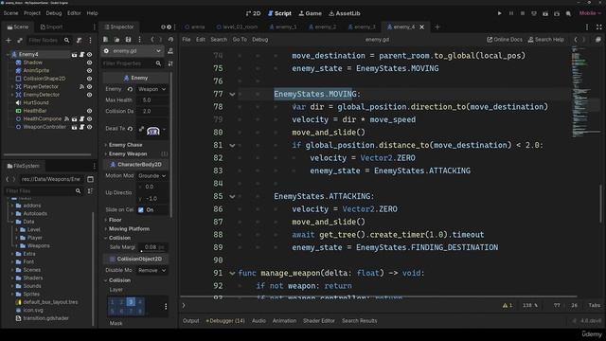606x341 pixels.
Task: Click the Run Specific Scene icon
Action: [x=557, y=13]
